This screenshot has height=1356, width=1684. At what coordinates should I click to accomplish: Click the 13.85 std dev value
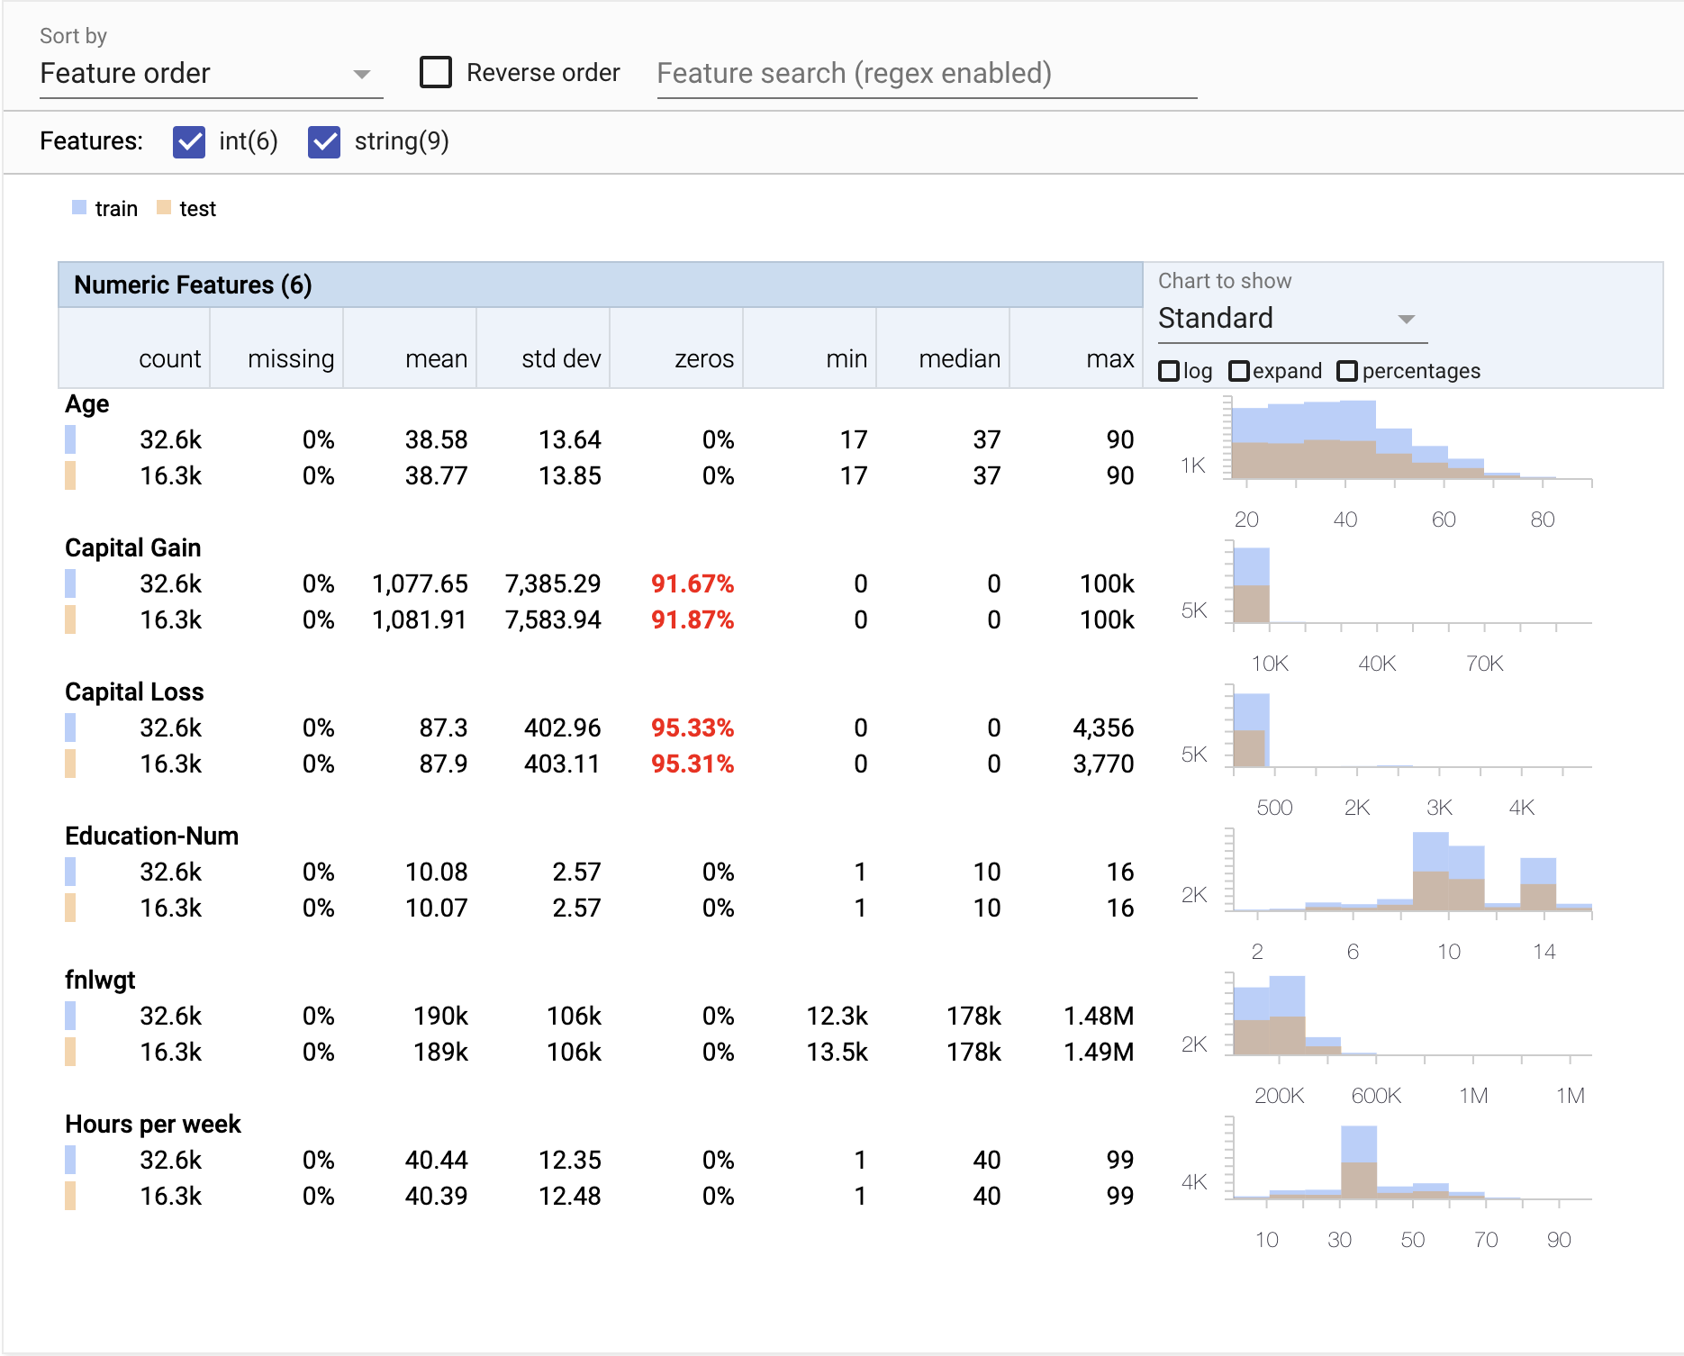(570, 475)
